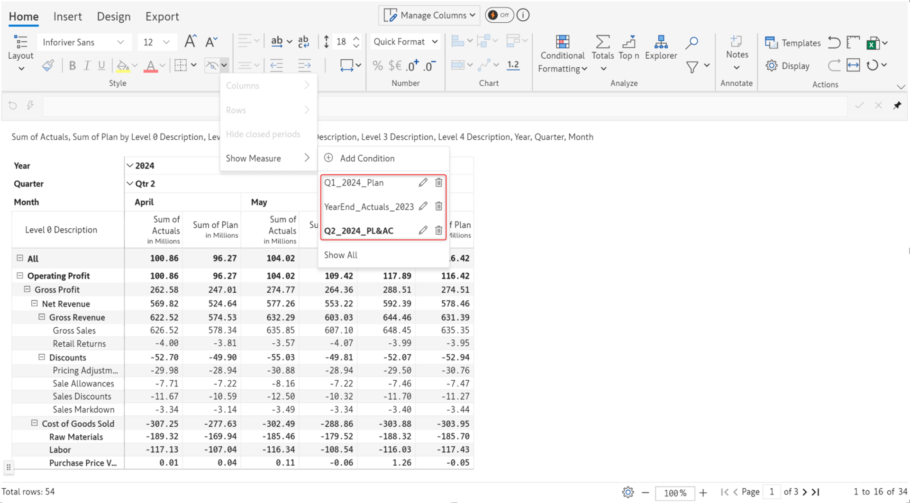Edit the Q1_2024_Plan condition
The image size is (910, 503).
[423, 182]
